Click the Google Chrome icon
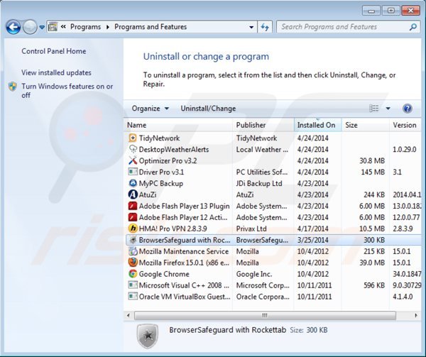 (x=133, y=274)
